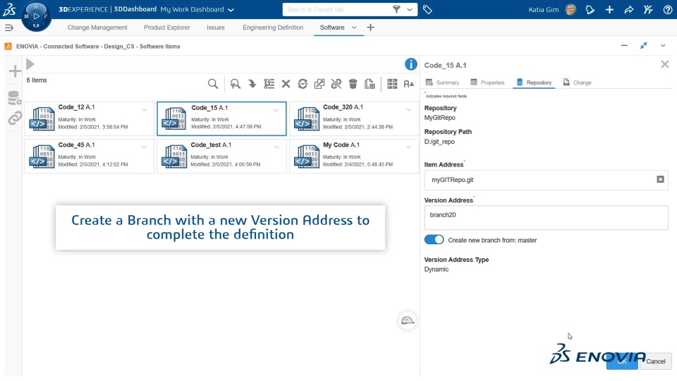Select the Software tab
This screenshot has width=677, height=381.
coord(332,28)
